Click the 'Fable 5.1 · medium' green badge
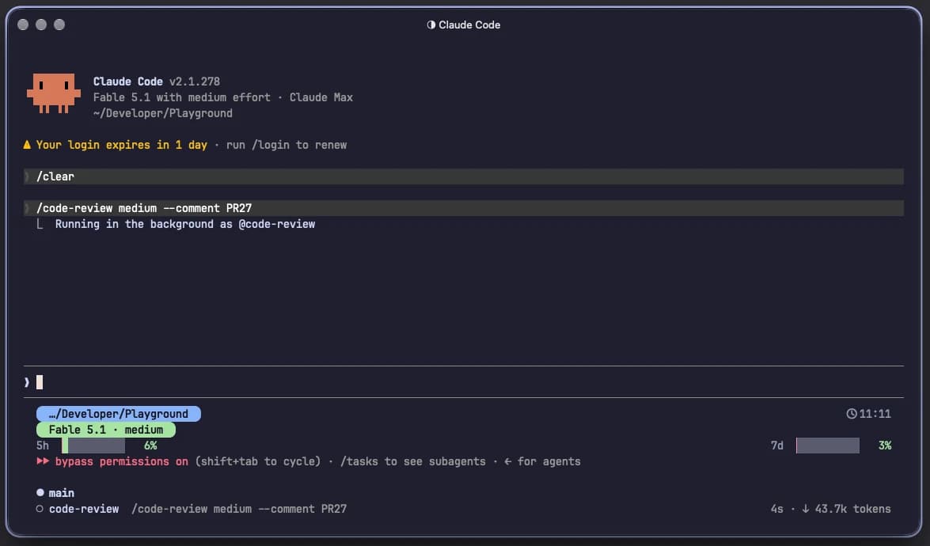Image resolution: width=930 pixels, height=546 pixels. click(105, 430)
